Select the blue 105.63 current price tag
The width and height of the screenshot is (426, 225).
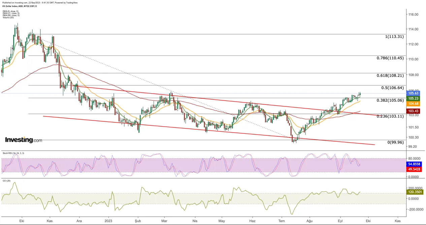click(414, 94)
